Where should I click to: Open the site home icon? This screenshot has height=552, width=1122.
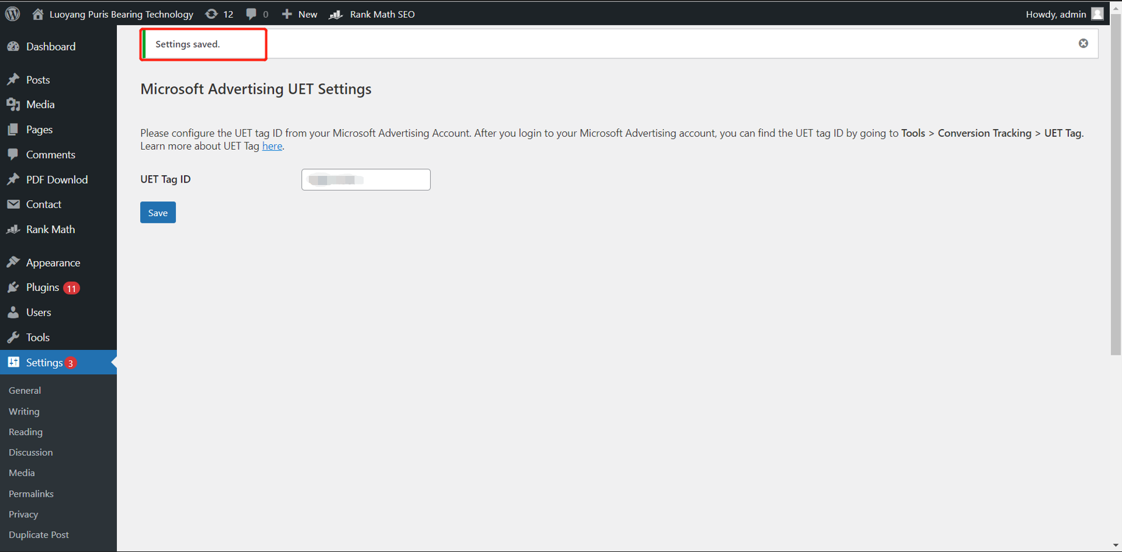(38, 13)
